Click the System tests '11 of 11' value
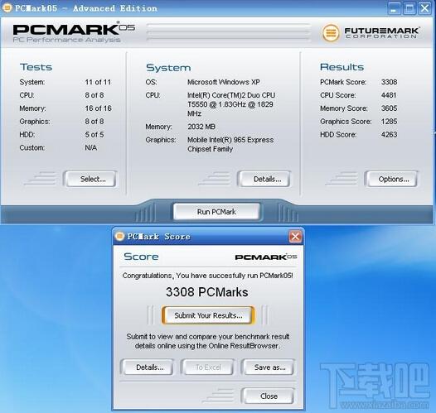Screen dimensions: 436x413 (x=98, y=82)
